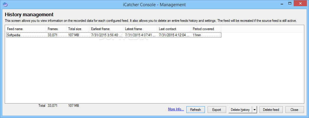Sort by Total size column header
The height and width of the screenshot is (118, 309).
tap(78, 29)
